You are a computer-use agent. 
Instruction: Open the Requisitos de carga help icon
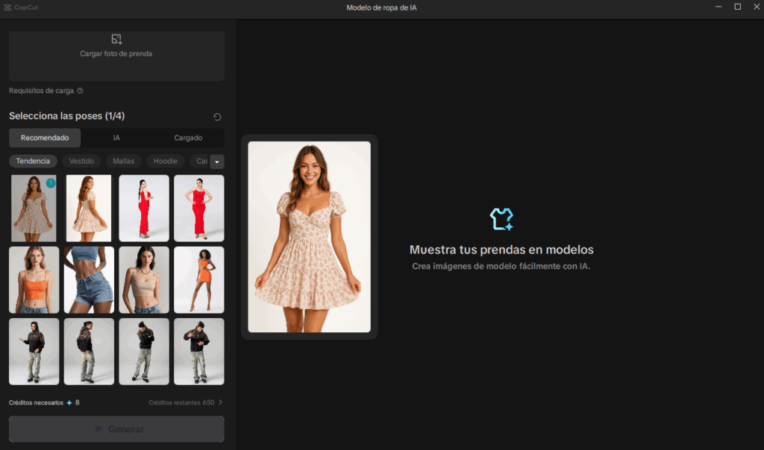(x=81, y=90)
